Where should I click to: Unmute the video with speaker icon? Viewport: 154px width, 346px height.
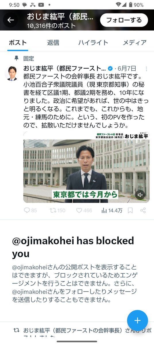coord(140,195)
